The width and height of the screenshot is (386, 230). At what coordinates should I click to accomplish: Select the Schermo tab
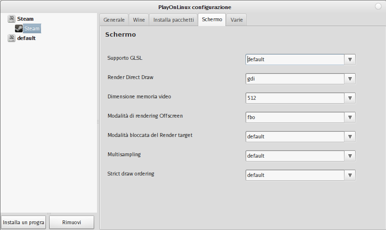(212, 19)
